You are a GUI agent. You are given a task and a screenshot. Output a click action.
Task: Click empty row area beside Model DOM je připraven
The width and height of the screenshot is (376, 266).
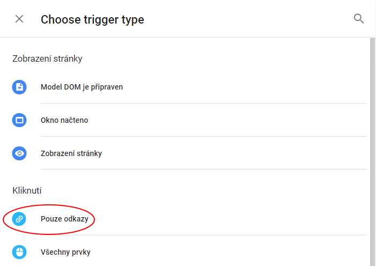[245, 87]
